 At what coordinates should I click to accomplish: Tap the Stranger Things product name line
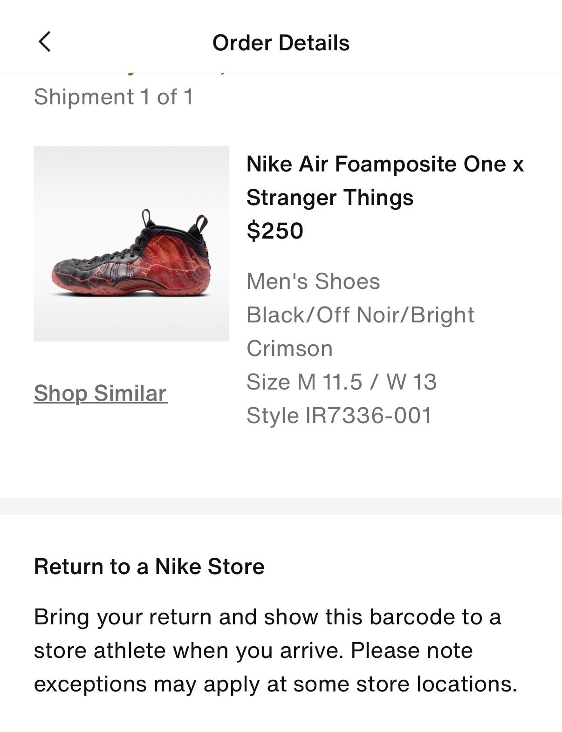(x=330, y=198)
